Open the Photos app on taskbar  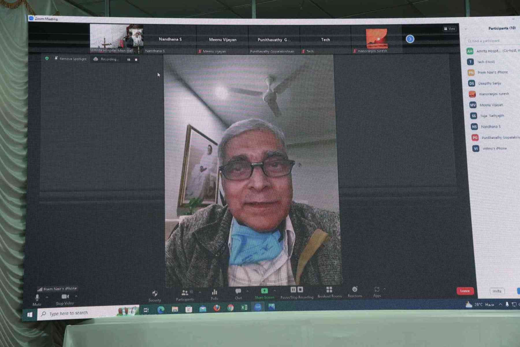(272, 307)
